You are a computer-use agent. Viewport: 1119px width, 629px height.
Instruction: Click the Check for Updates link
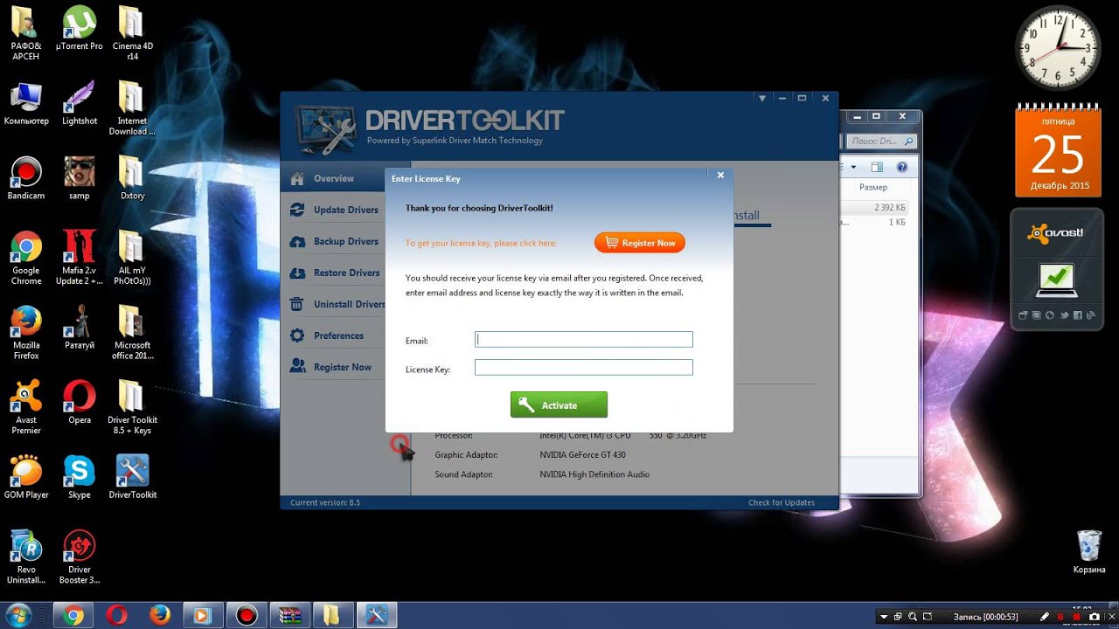[782, 502]
